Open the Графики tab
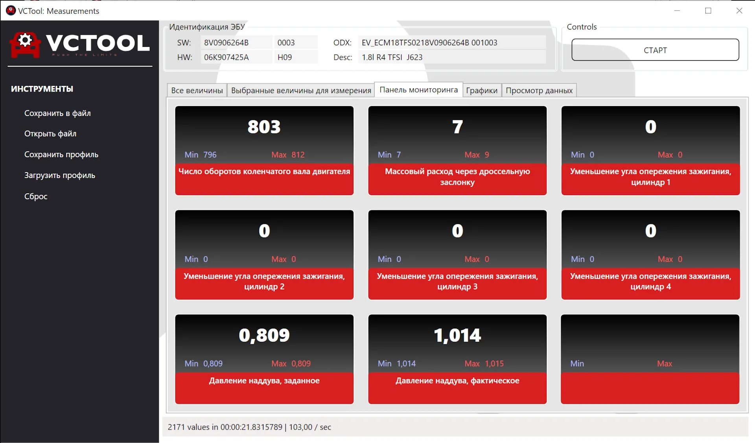 click(x=481, y=90)
